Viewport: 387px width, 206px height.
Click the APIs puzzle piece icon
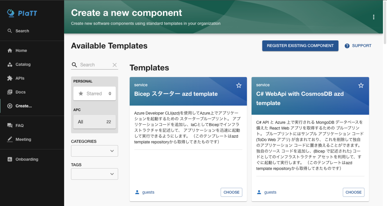[x=10, y=78]
